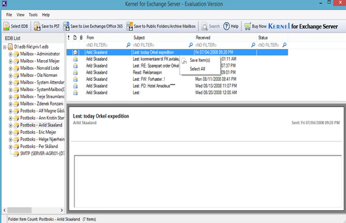The width and height of the screenshot is (346, 223).
Task: Click envelope icon of 'FW: Forhaster' row
Action: click(x=76, y=79)
